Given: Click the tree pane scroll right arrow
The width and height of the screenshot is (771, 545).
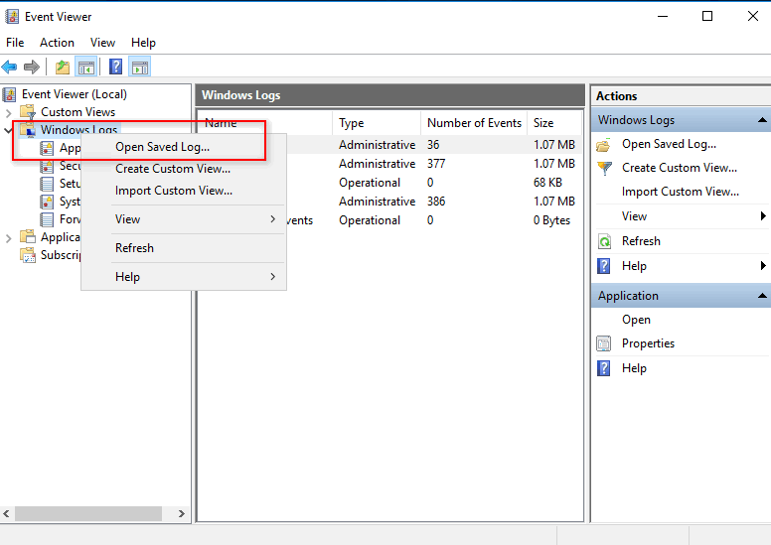Looking at the screenshot, I should pyautogui.click(x=182, y=513).
